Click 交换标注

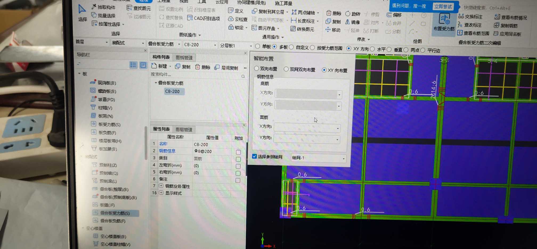(470, 16)
